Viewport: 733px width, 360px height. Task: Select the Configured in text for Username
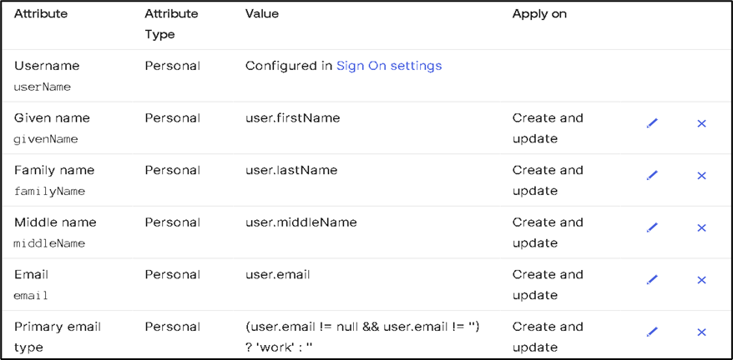[x=289, y=67]
